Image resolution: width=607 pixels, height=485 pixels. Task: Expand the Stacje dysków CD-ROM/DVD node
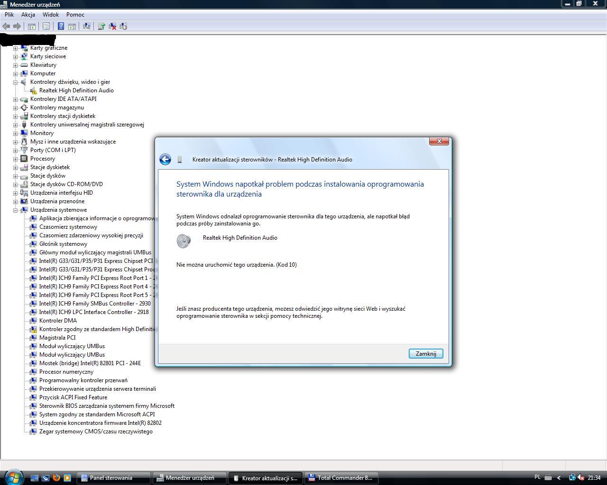(x=16, y=184)
